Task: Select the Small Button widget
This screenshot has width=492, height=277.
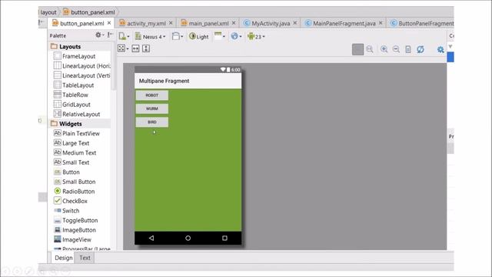Action: [75, 182]
